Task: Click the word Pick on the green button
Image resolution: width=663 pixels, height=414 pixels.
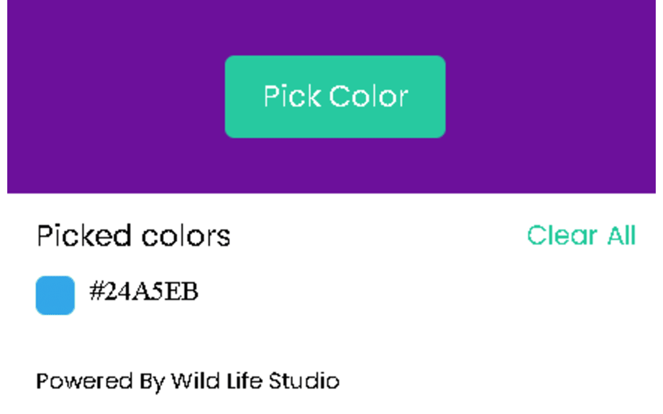Action: point(292,97)
